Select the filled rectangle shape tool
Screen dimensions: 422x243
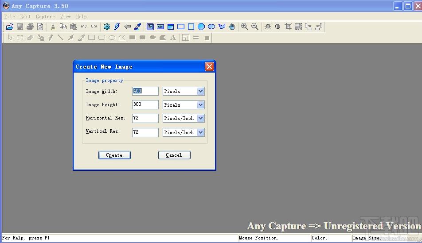132,37
